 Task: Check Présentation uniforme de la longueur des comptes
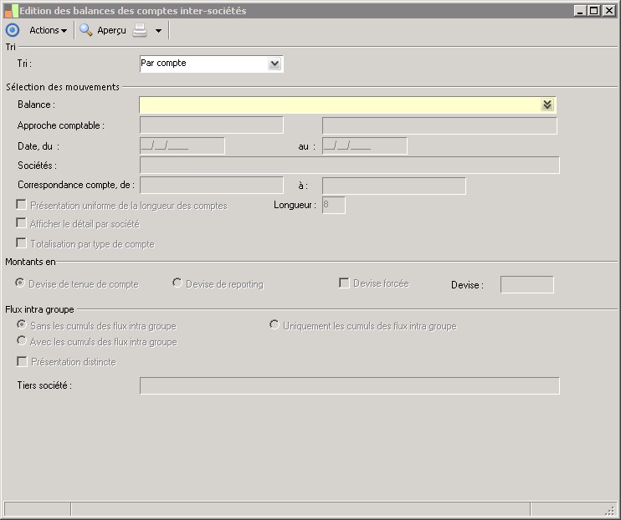pos(21,205)
